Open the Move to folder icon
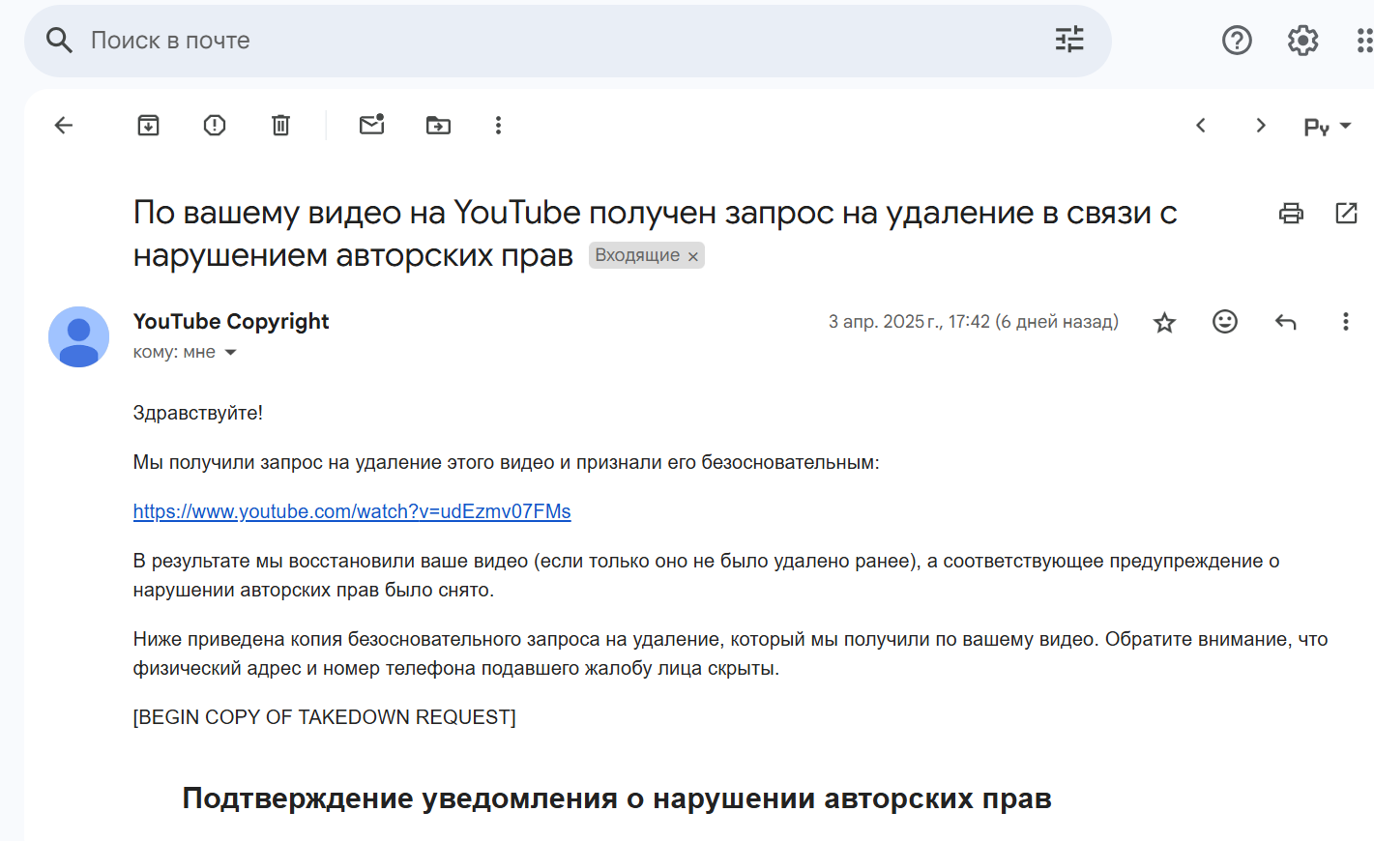Screen dimensions: 1374x841 pyautogui.click(x=438, y=126)
